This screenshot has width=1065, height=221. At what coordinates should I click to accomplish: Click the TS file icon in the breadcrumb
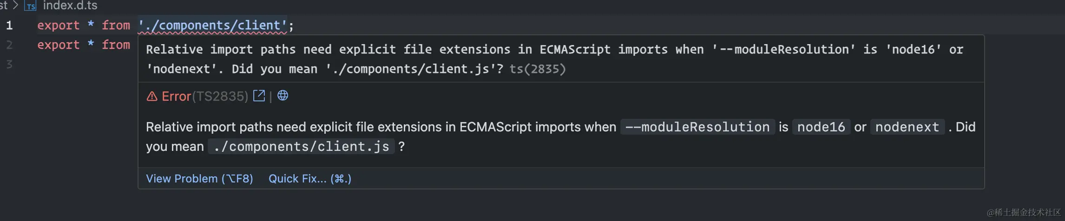(x=30, y=6)
